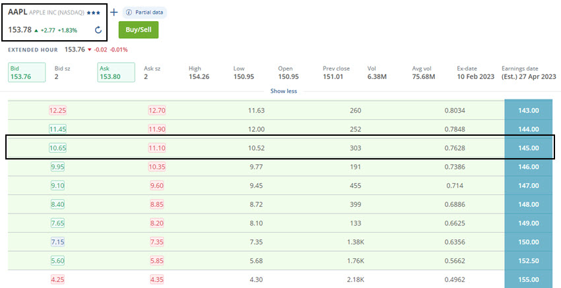Click the AAPL ticker symbol

click(x=17, y=12)
